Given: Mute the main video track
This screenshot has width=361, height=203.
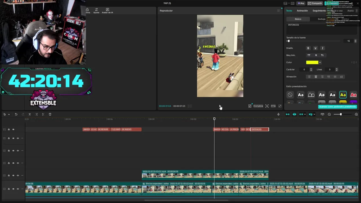Looking at the screenshot, I should tap(18, 189).
